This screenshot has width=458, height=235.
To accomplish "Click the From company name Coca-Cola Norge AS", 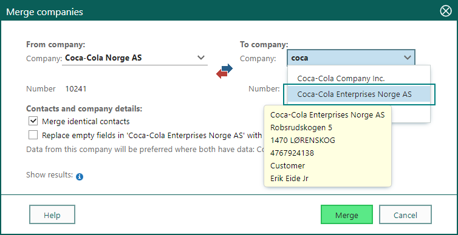I will (103, 58).
